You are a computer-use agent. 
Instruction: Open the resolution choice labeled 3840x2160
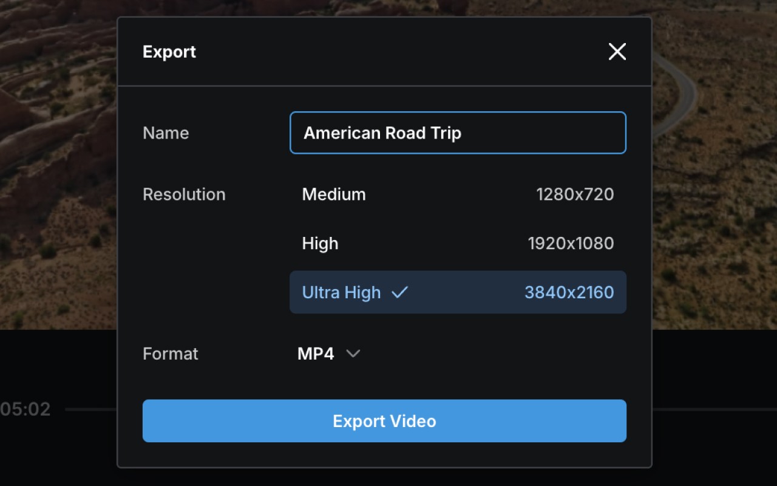(x=568, y=292)
